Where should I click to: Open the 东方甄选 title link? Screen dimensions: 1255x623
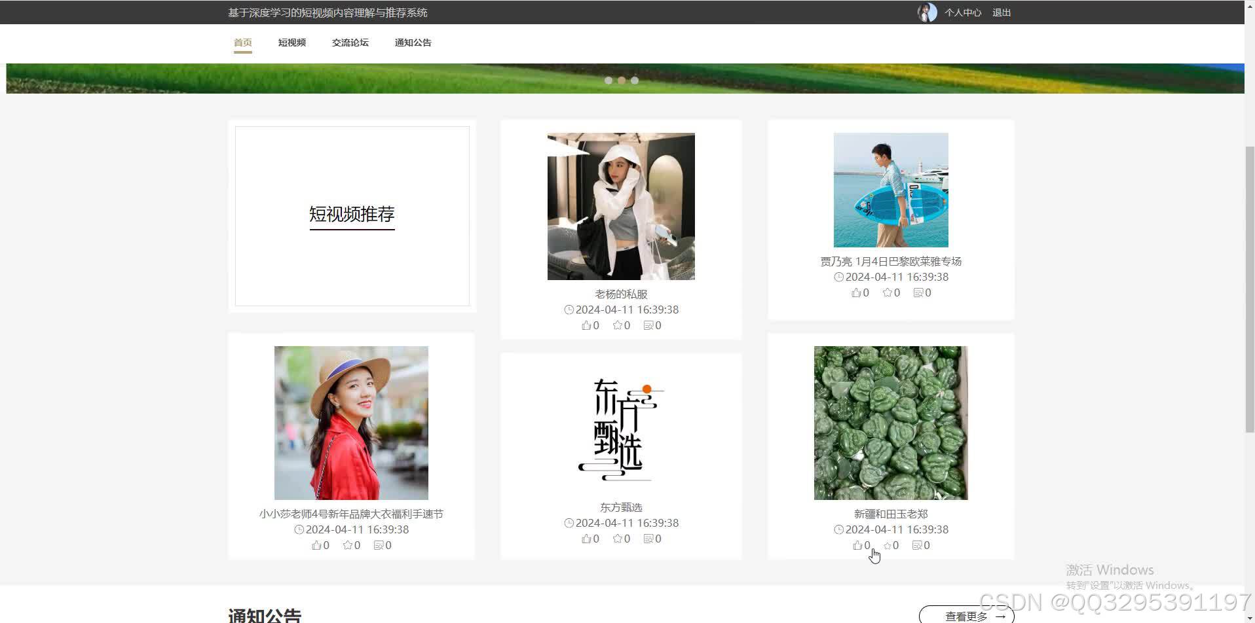coord(621,507)
